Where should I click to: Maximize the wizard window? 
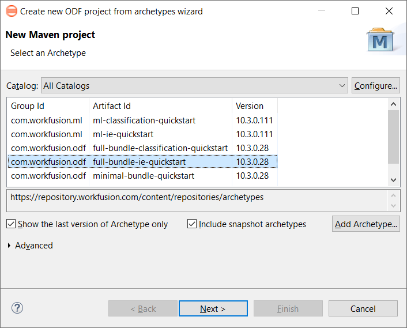(355, 11)
